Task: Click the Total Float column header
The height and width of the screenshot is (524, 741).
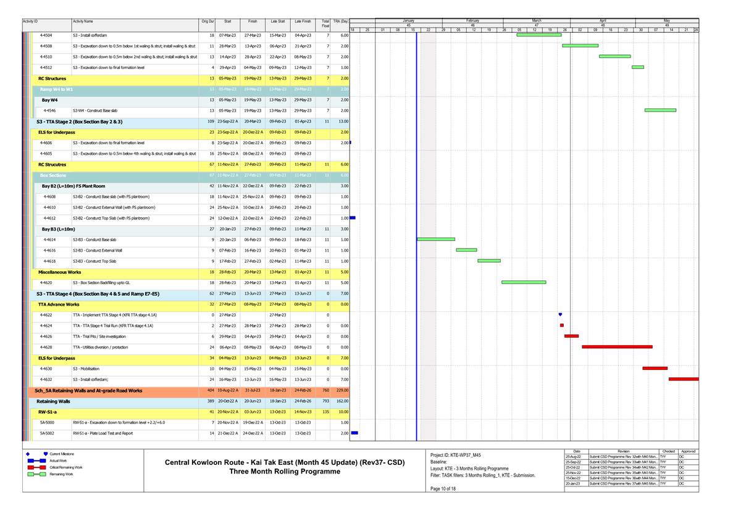Action: click(x=325, y=23)
